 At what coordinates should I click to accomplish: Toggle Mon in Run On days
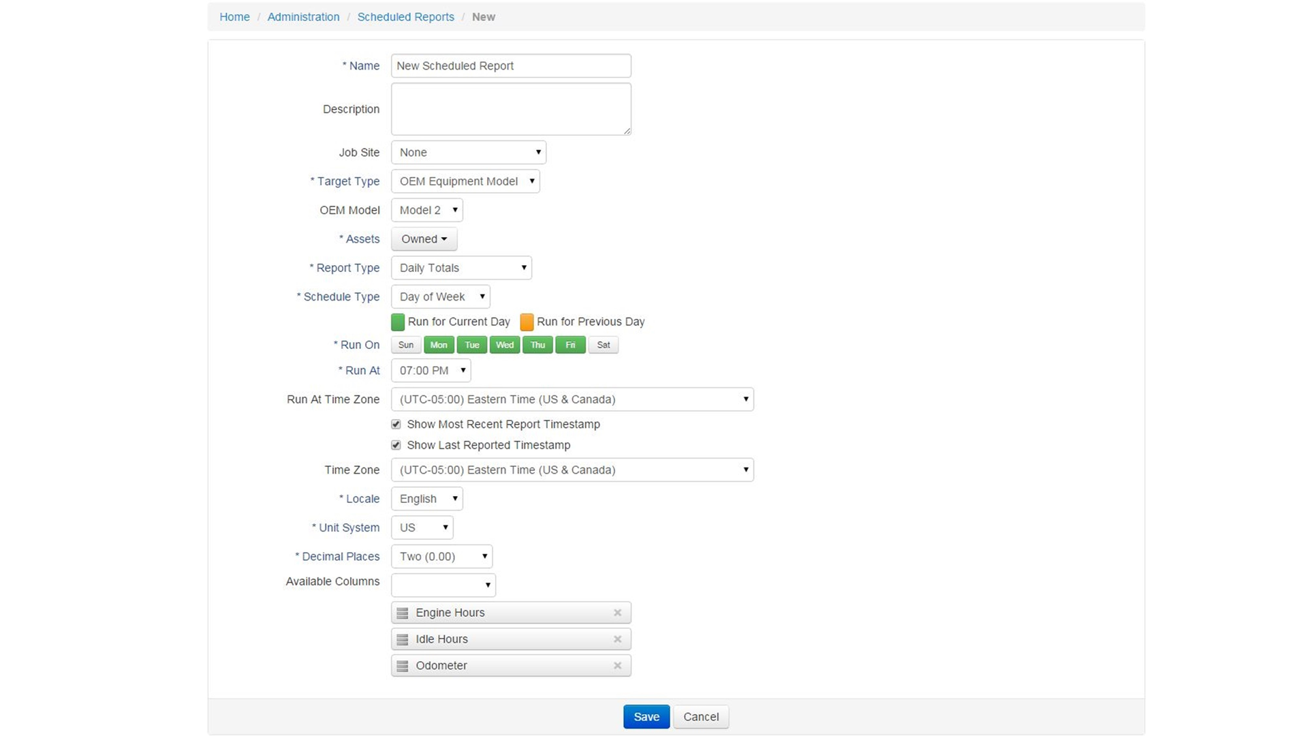(x=439, y=345)
